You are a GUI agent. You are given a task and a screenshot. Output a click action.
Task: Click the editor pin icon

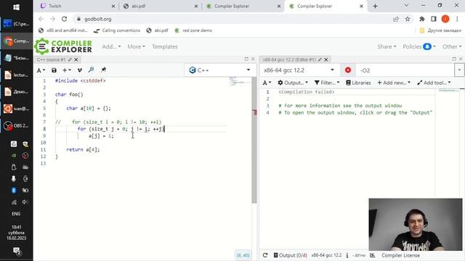[103, 70]
